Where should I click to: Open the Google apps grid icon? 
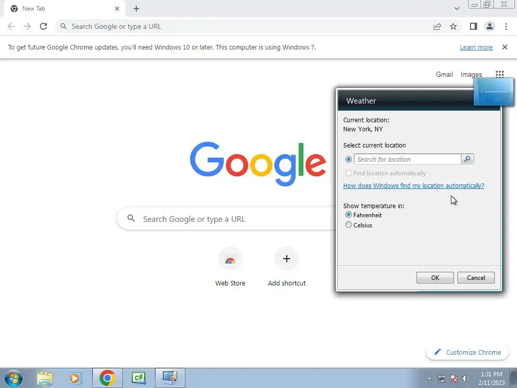coord(500,74)
